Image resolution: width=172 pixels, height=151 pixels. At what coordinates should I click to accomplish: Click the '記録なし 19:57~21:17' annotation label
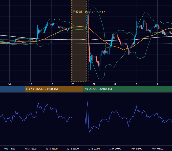click(89, 12)
